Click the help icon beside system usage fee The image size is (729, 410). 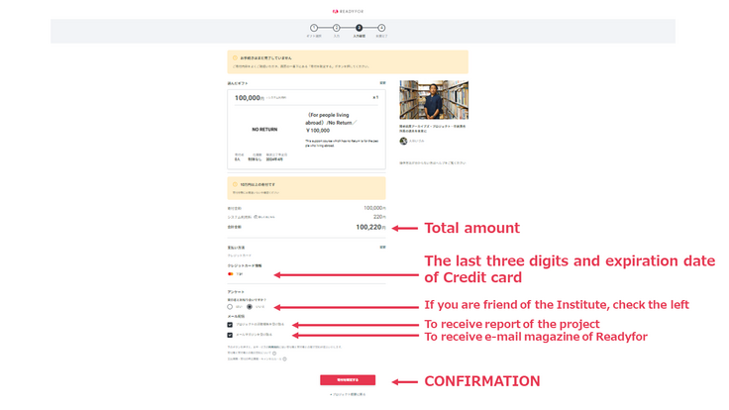(256, 217)
